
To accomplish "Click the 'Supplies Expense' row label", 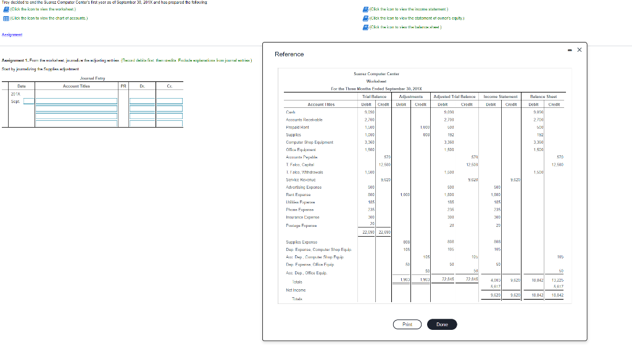I will (301, 242).
